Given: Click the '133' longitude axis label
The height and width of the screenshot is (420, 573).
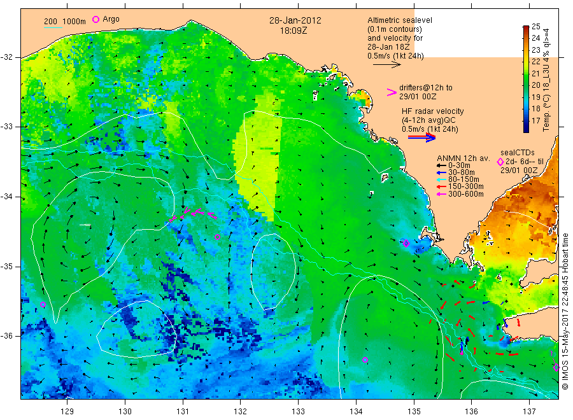Looking at the screenshot, I should tap(298, 412).
